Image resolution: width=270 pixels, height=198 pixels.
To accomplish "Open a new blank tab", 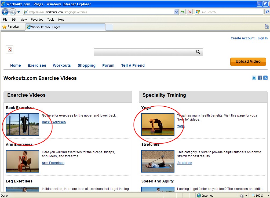I will tap(109, 27).
